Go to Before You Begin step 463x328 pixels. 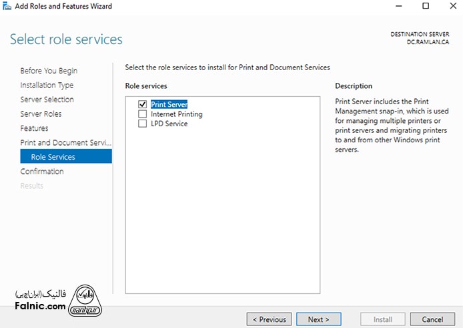(x=49, y=71)
